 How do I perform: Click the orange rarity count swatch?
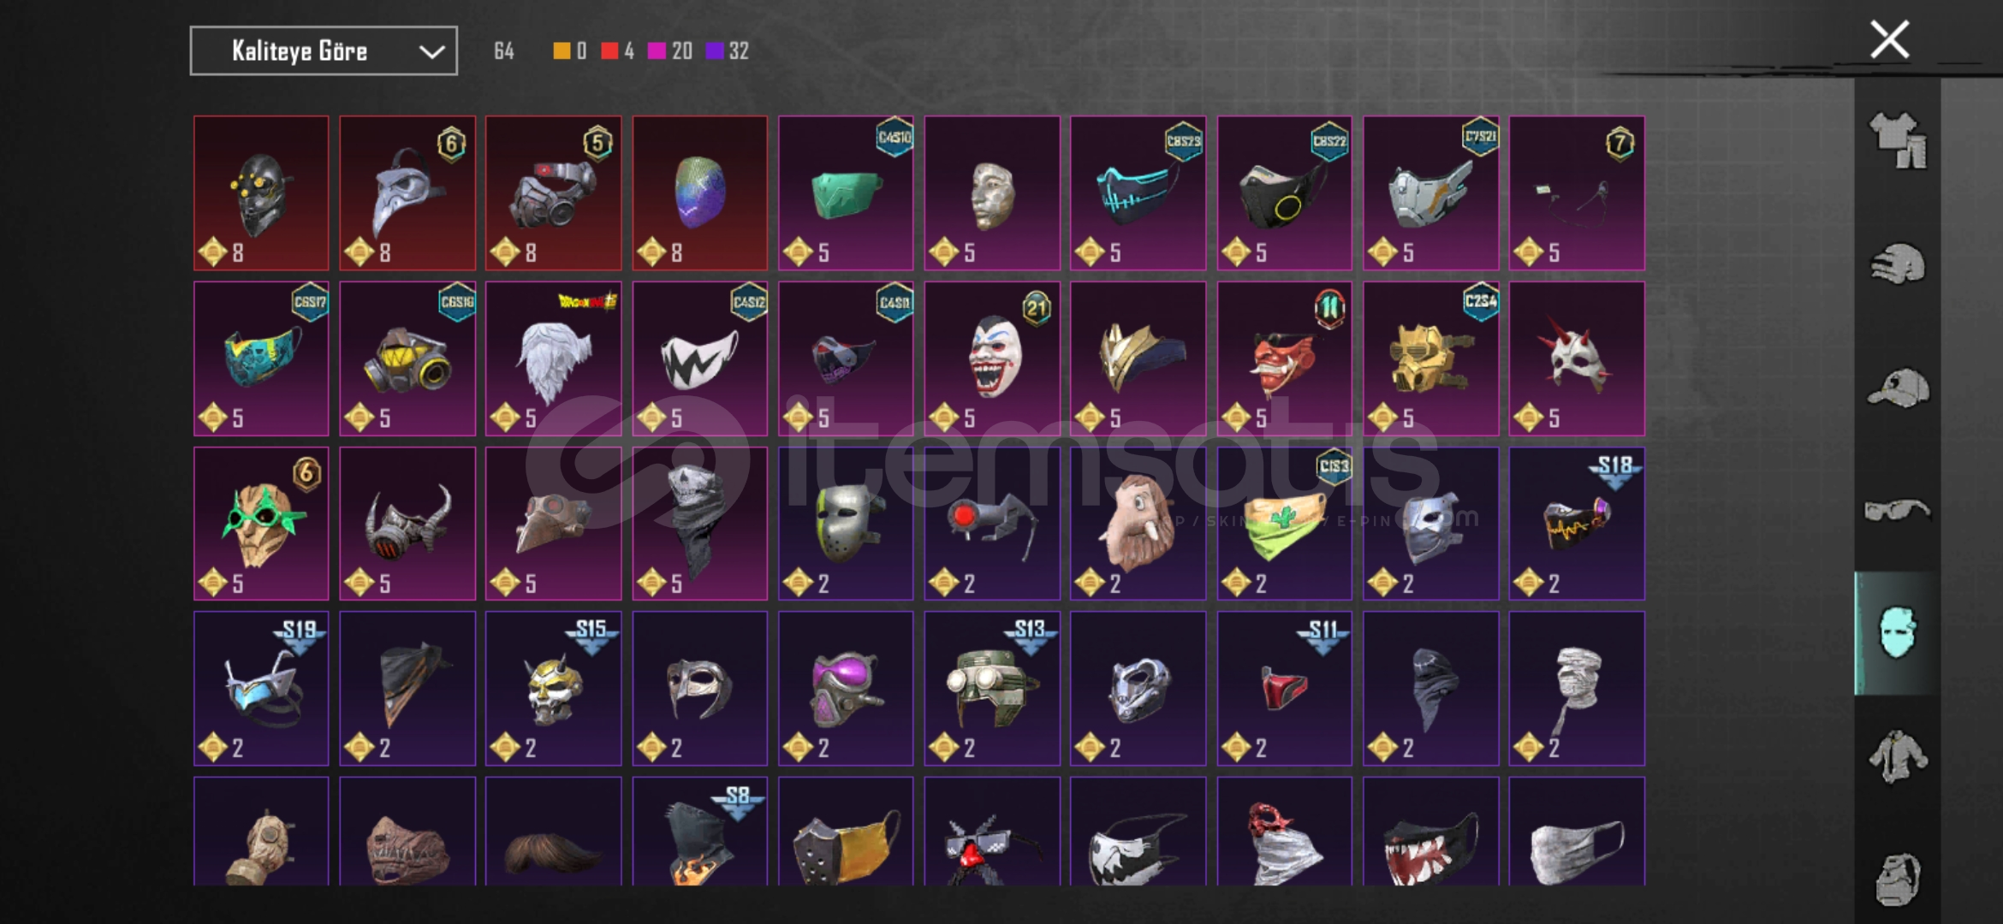point(562,51)
